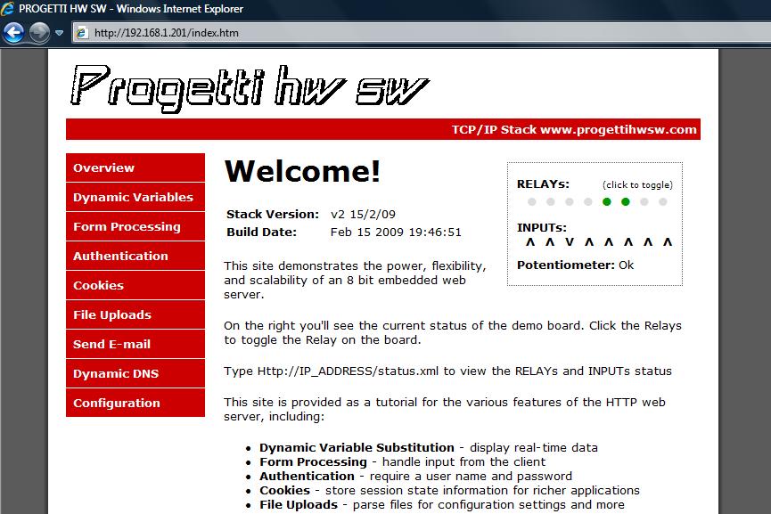The height and width of the screenshot is (514, 771).
Task: Click the Cookies bullet text
Action: (284, 491)
